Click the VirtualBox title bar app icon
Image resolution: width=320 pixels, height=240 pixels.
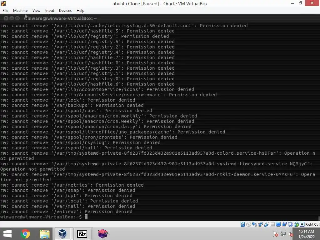3,3
